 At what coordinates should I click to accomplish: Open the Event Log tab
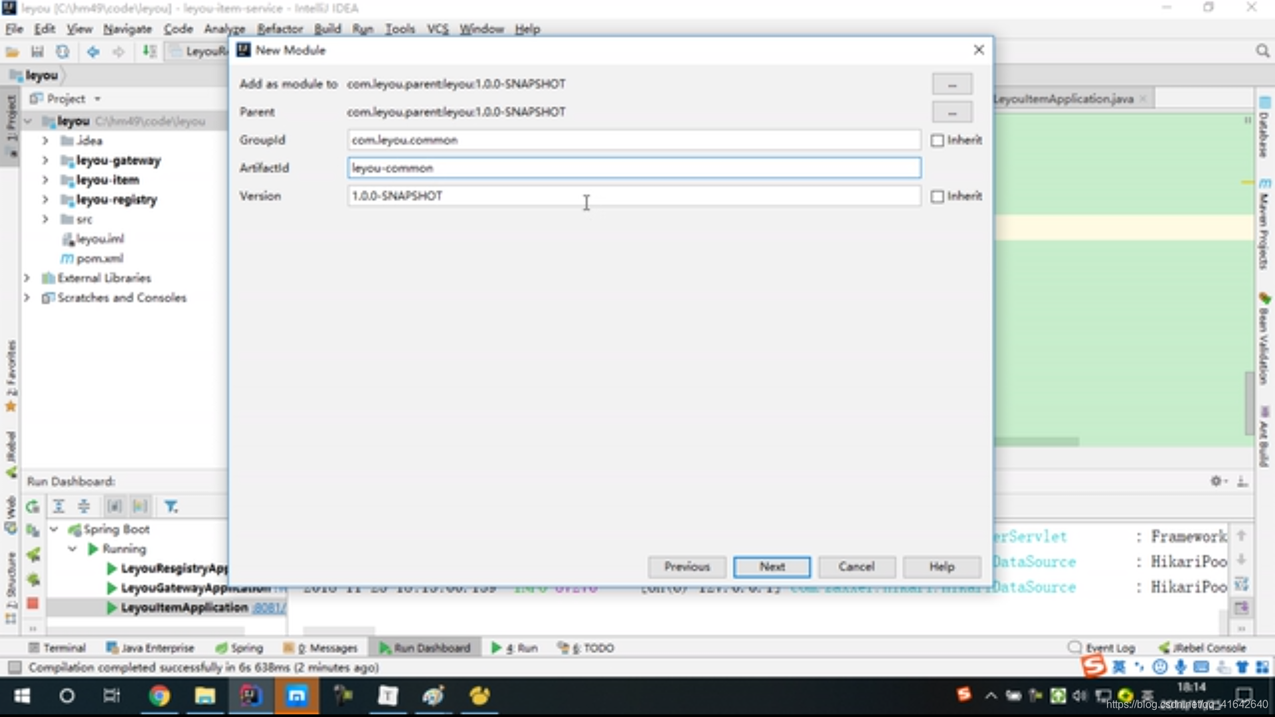[x=1102, y=648]
